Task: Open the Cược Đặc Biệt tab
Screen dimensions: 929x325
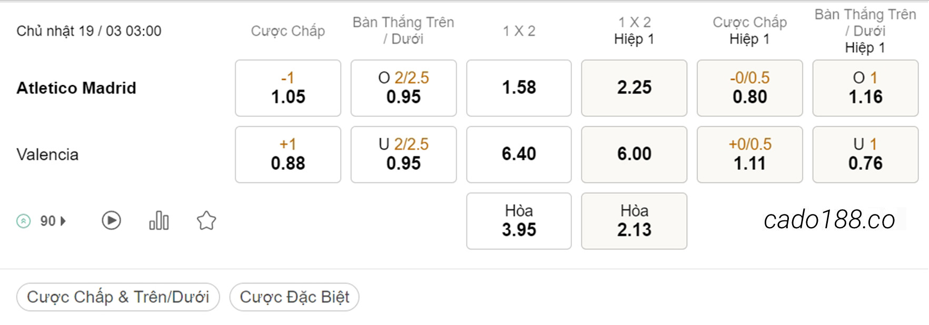Action: pyautogui.click(x=294, y=297)
